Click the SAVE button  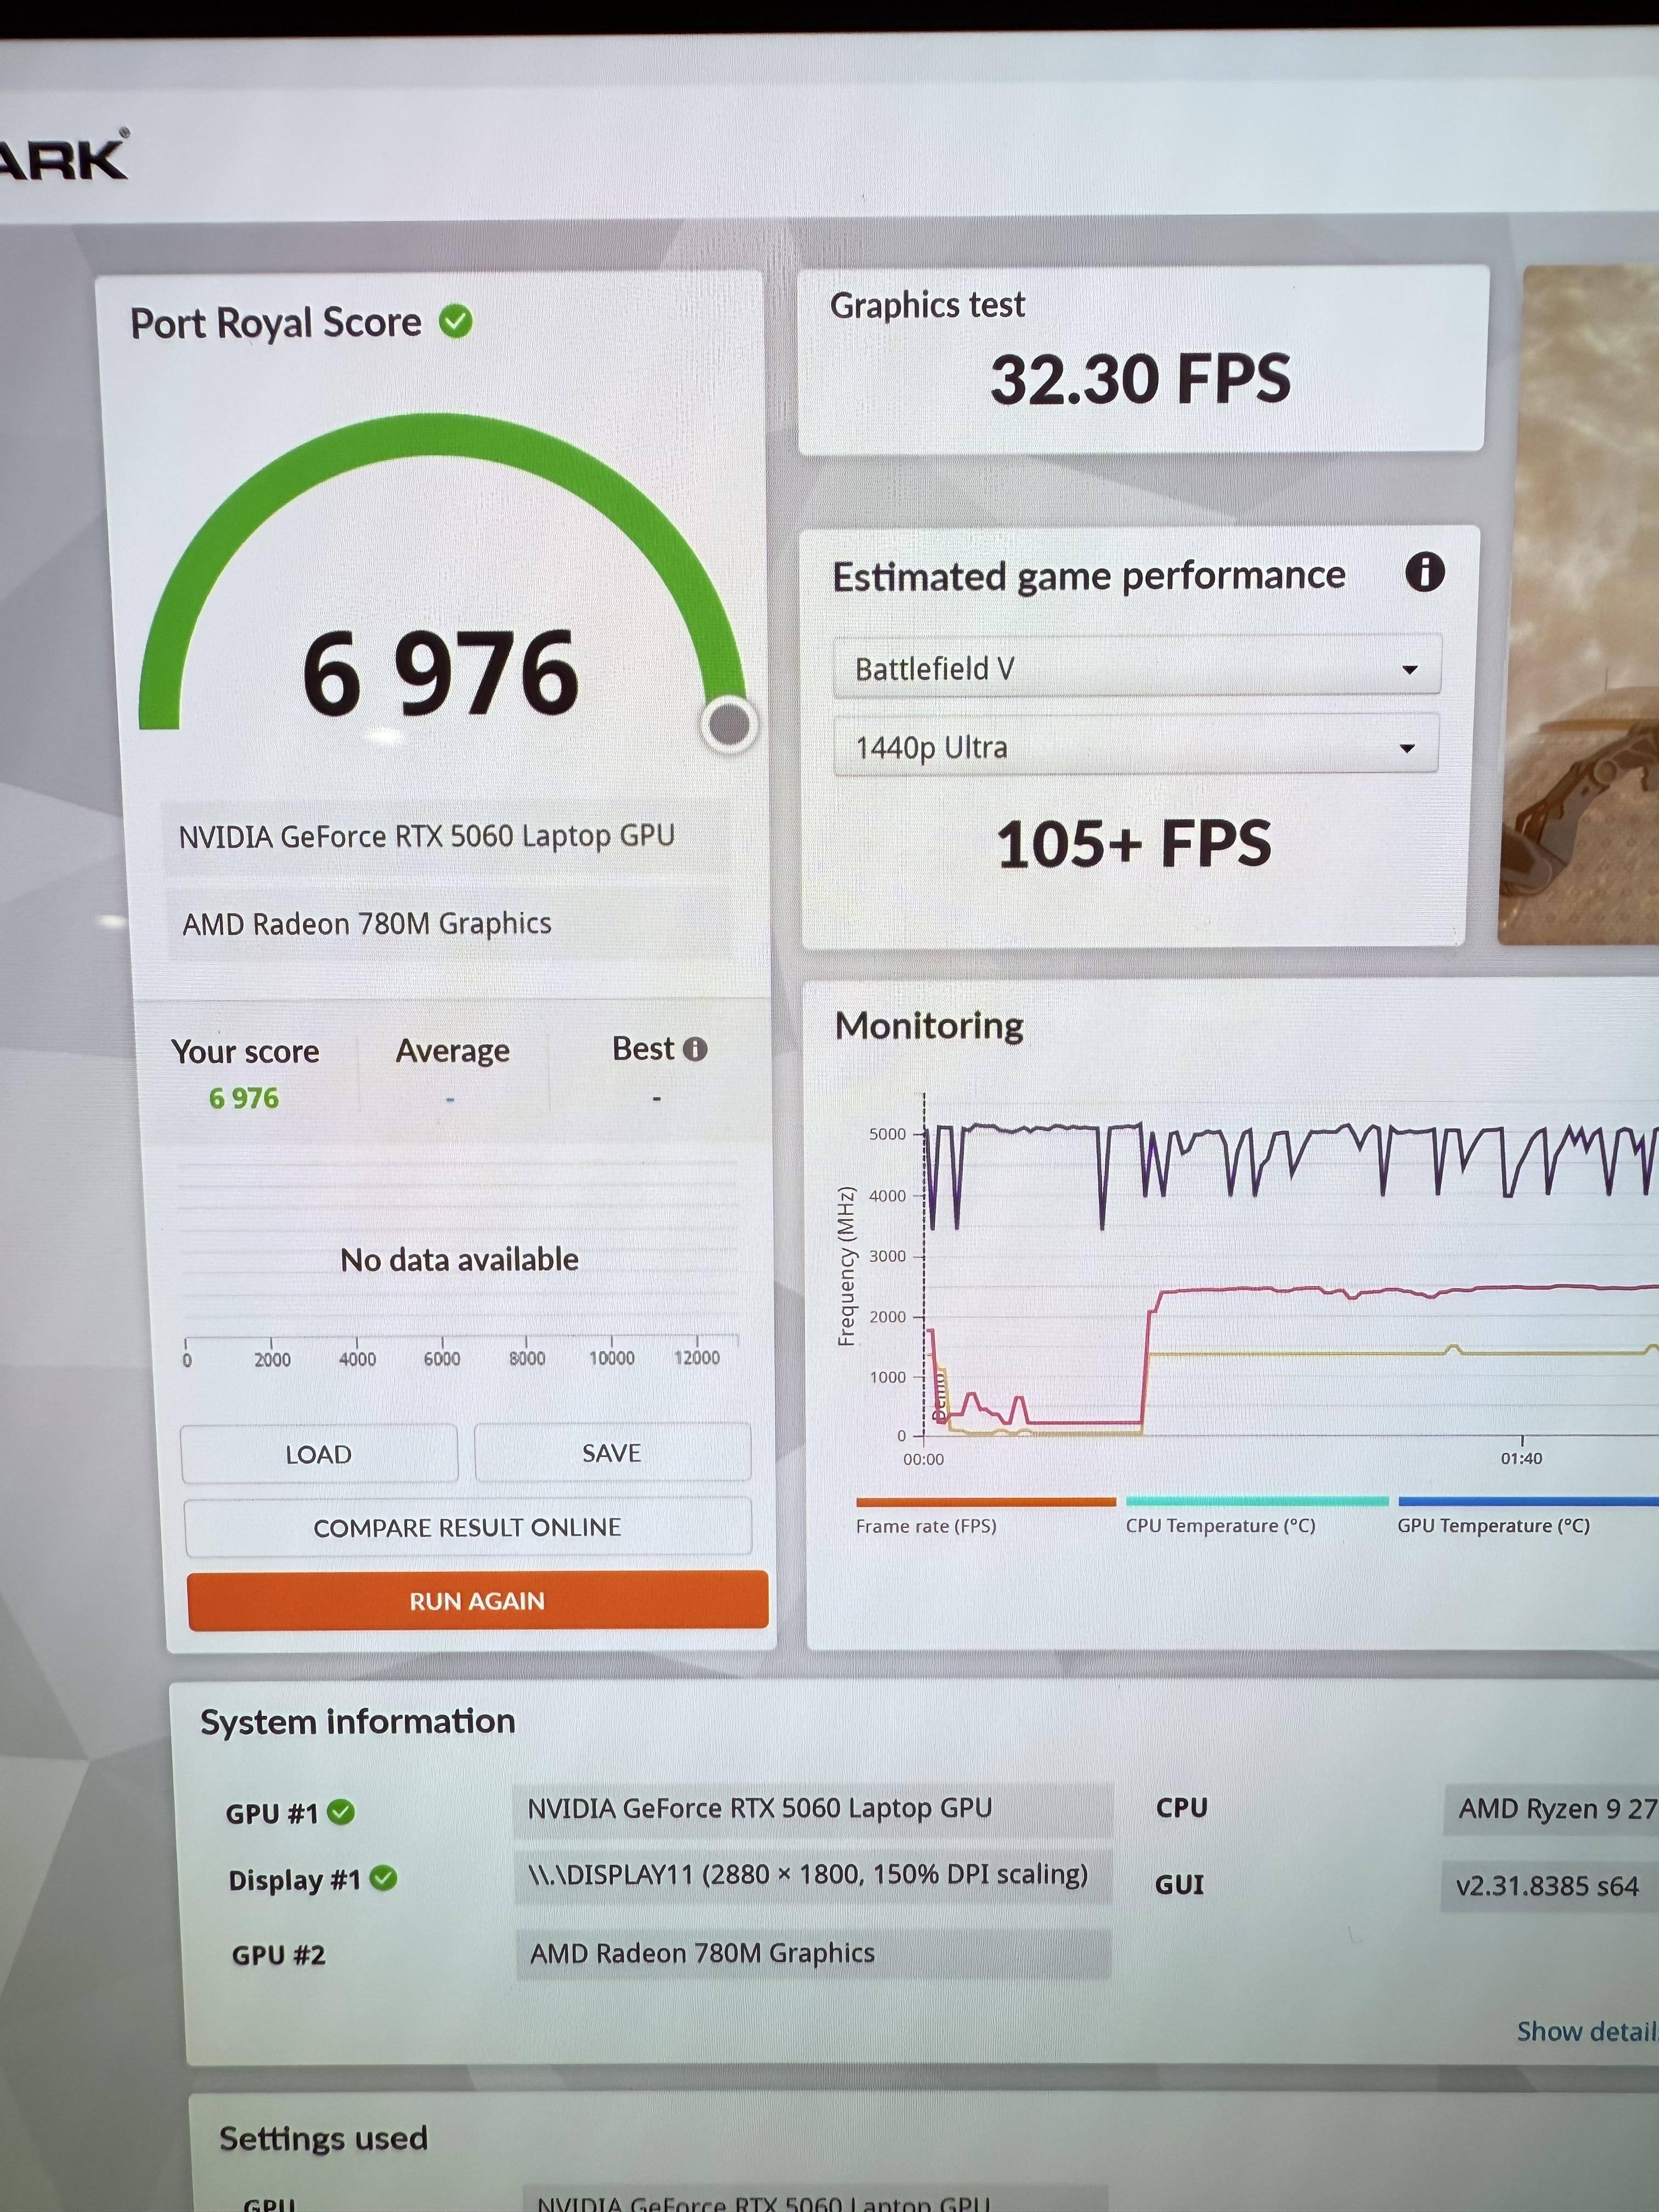coord(612,1453)
